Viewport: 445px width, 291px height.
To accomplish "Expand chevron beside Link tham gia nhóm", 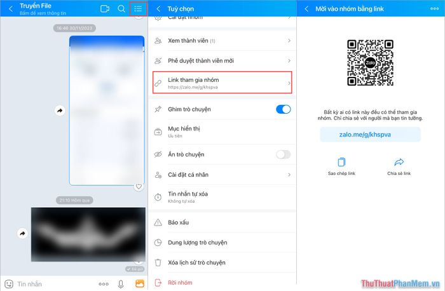I will (x=289, y=83).
